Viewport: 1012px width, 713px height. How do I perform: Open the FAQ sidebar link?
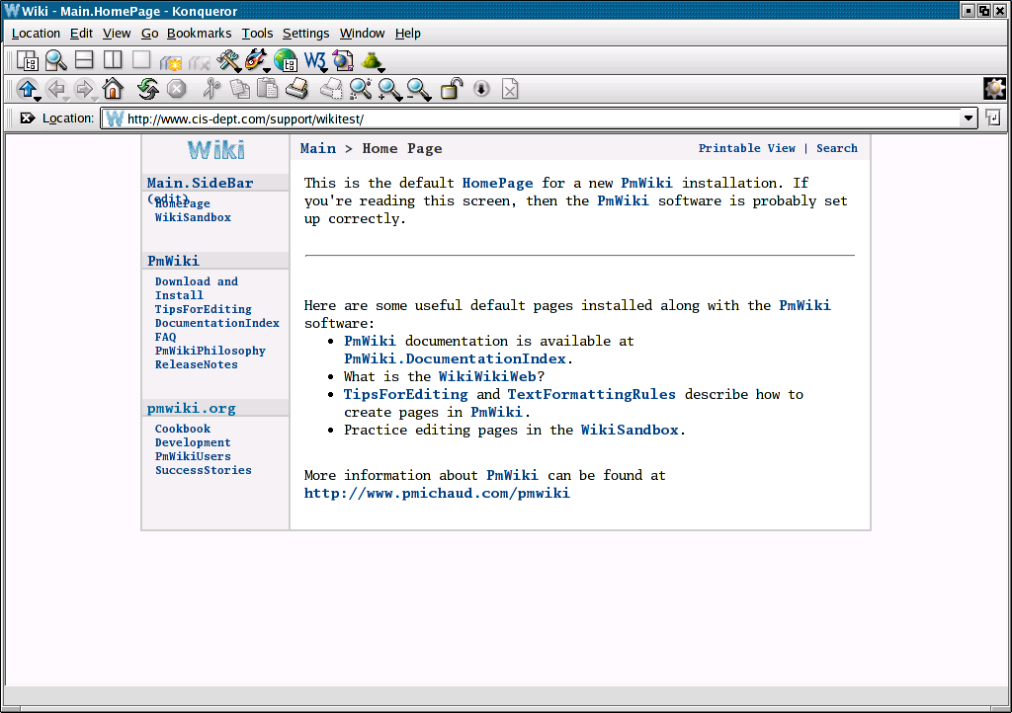[x=165, y=337]
